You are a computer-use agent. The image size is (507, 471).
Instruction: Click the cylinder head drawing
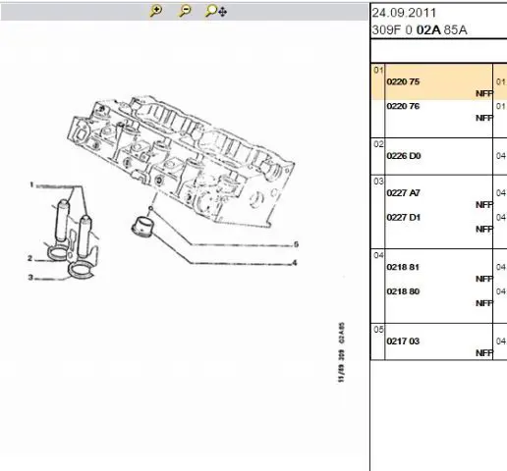(x=181, y=160)
